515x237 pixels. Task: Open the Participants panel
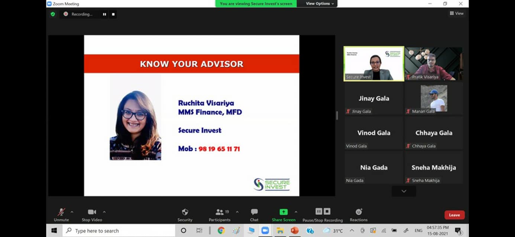tap(220, 214)
